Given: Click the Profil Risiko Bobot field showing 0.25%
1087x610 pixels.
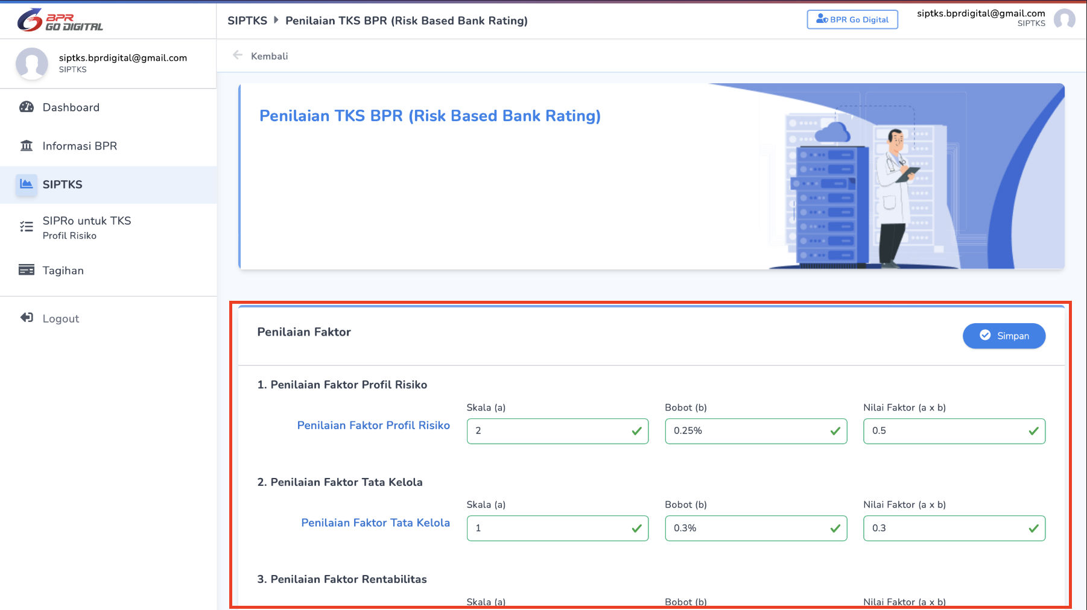Looking at the screenshot, I should click(x=756, y=431).
